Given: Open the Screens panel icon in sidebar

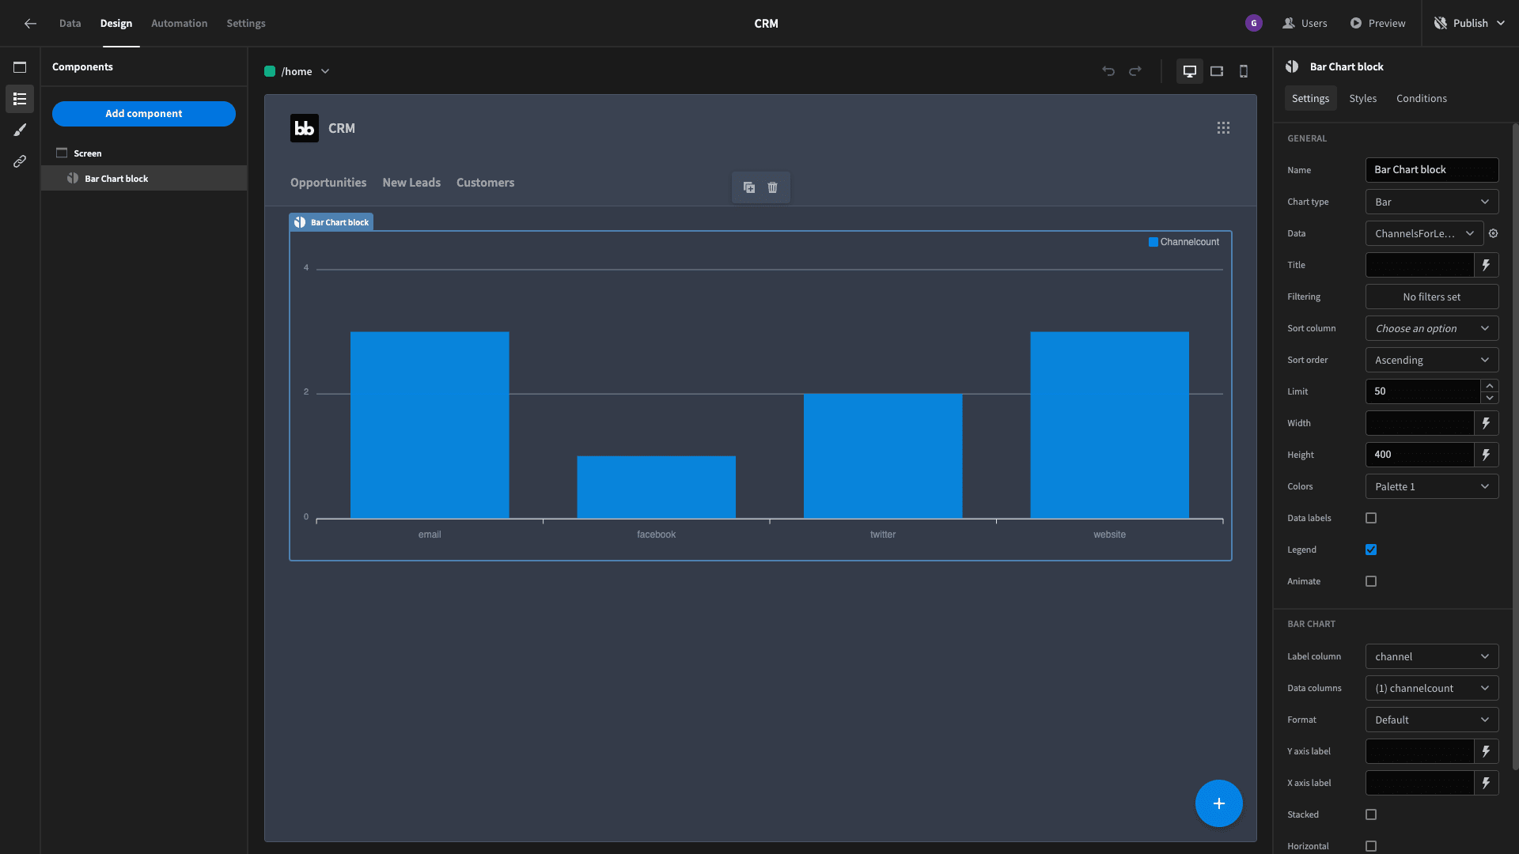Looking at the screenshot, I should pos(20,67).
